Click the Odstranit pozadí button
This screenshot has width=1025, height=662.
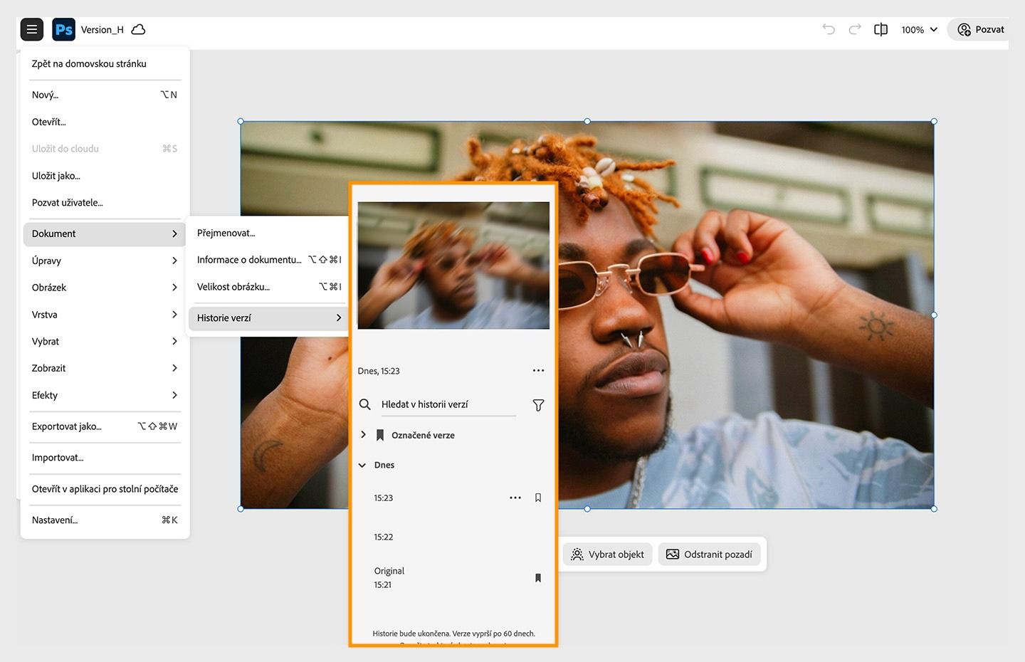[x=709, y=555]
